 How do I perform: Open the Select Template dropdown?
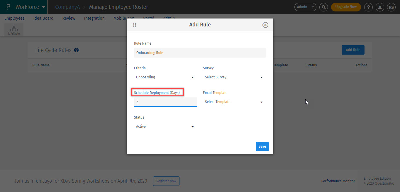click(x=234, y=102)
